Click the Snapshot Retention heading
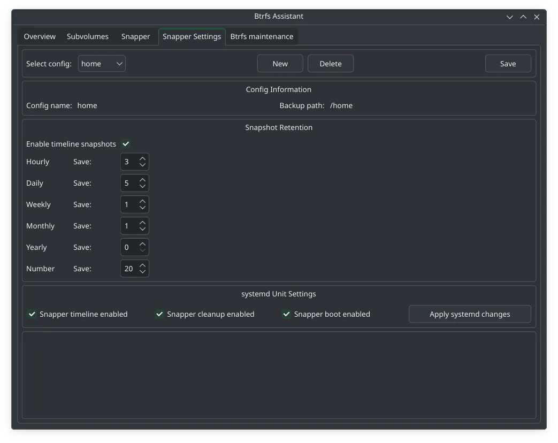Viewport: 558px width, 443px height. tap(279, 127)
